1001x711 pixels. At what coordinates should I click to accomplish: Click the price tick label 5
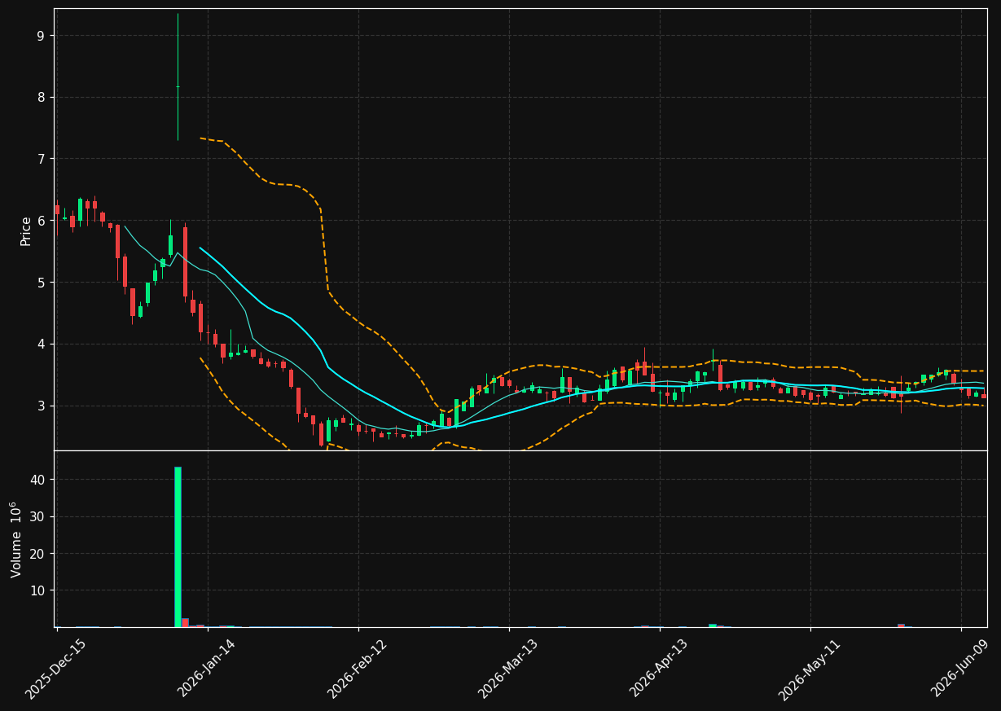click(x=41, y=283)
